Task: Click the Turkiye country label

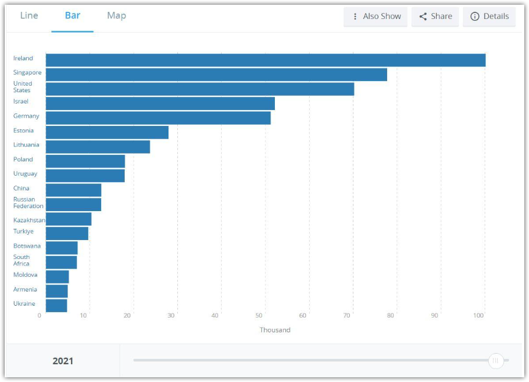Action: [23, 231]
